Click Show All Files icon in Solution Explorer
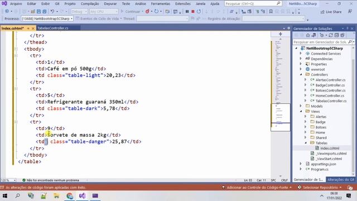 point(342,35)
